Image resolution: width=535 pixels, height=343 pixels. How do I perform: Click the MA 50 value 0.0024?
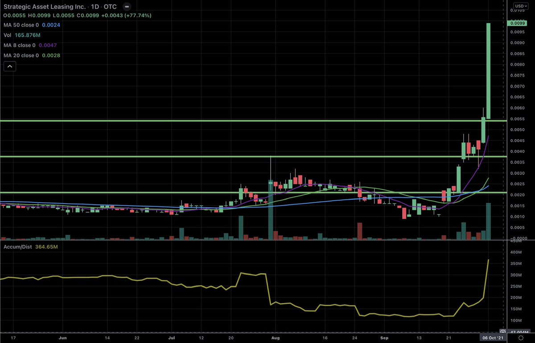(51, 25)
